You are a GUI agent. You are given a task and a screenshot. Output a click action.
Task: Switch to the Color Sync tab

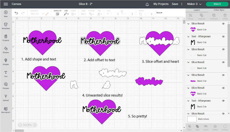[219, 10]
